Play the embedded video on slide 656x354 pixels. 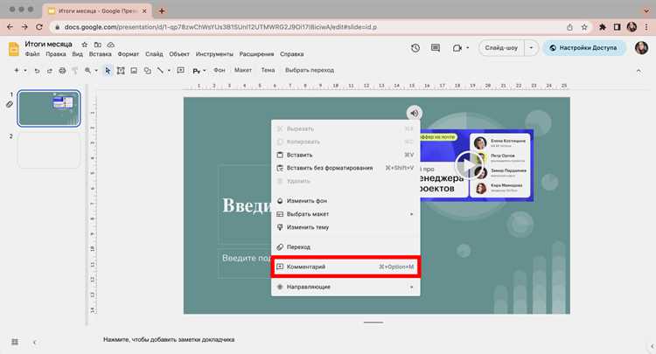[x=468, y=165]
